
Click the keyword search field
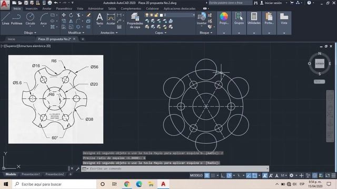point(230,3)
